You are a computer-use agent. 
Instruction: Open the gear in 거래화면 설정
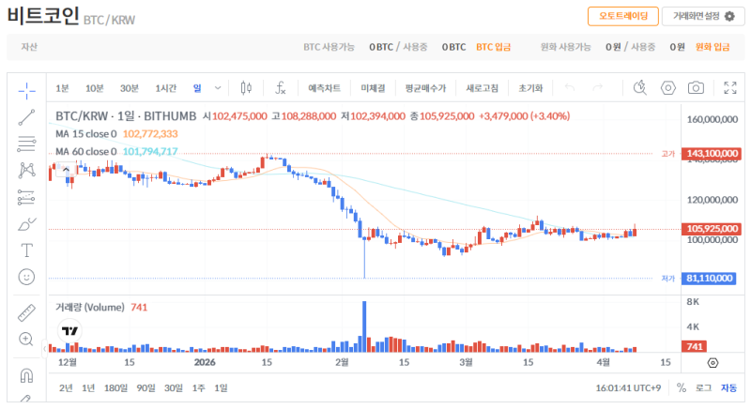729,16
